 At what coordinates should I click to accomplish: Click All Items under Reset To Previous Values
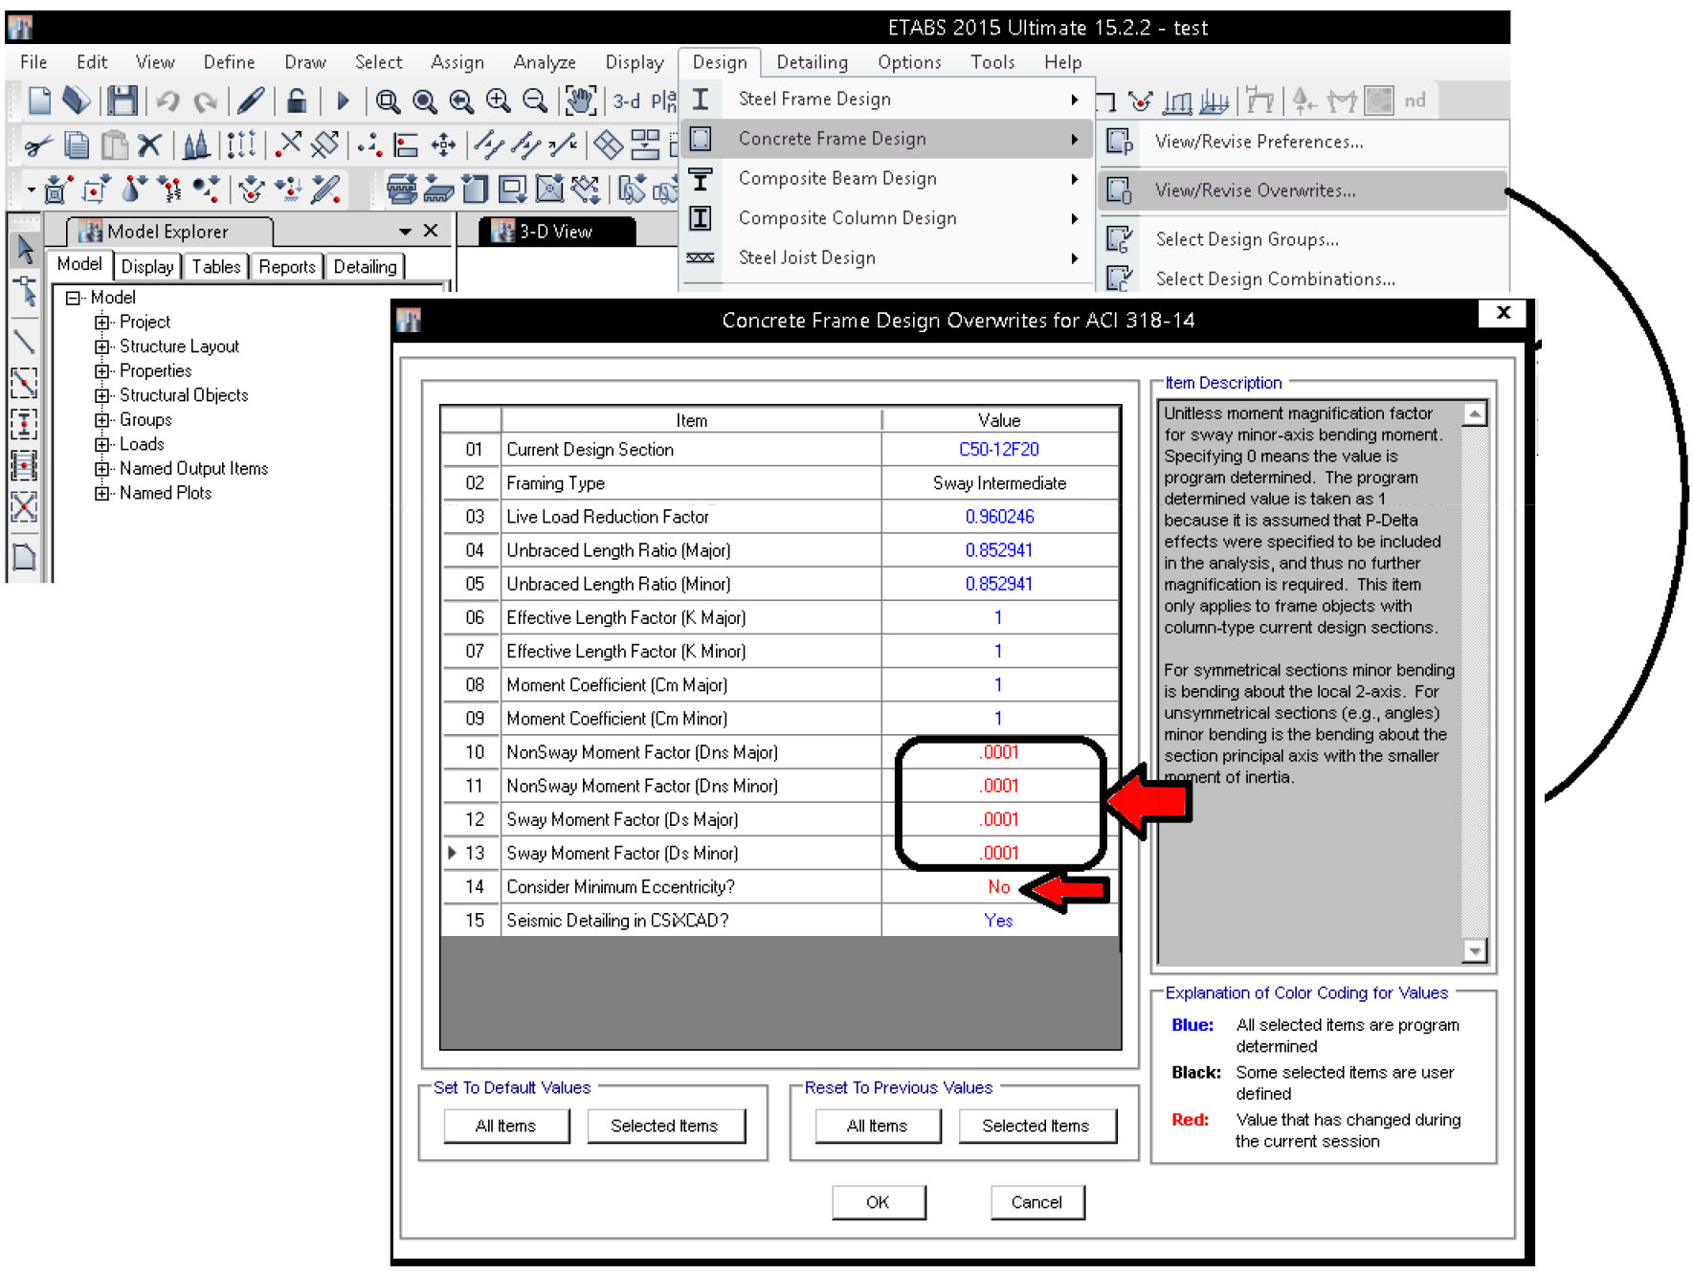tap(877, 1126)
